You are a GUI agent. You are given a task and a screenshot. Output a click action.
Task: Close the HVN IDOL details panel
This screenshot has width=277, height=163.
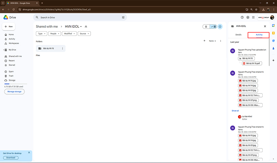[x=265, y=26]
